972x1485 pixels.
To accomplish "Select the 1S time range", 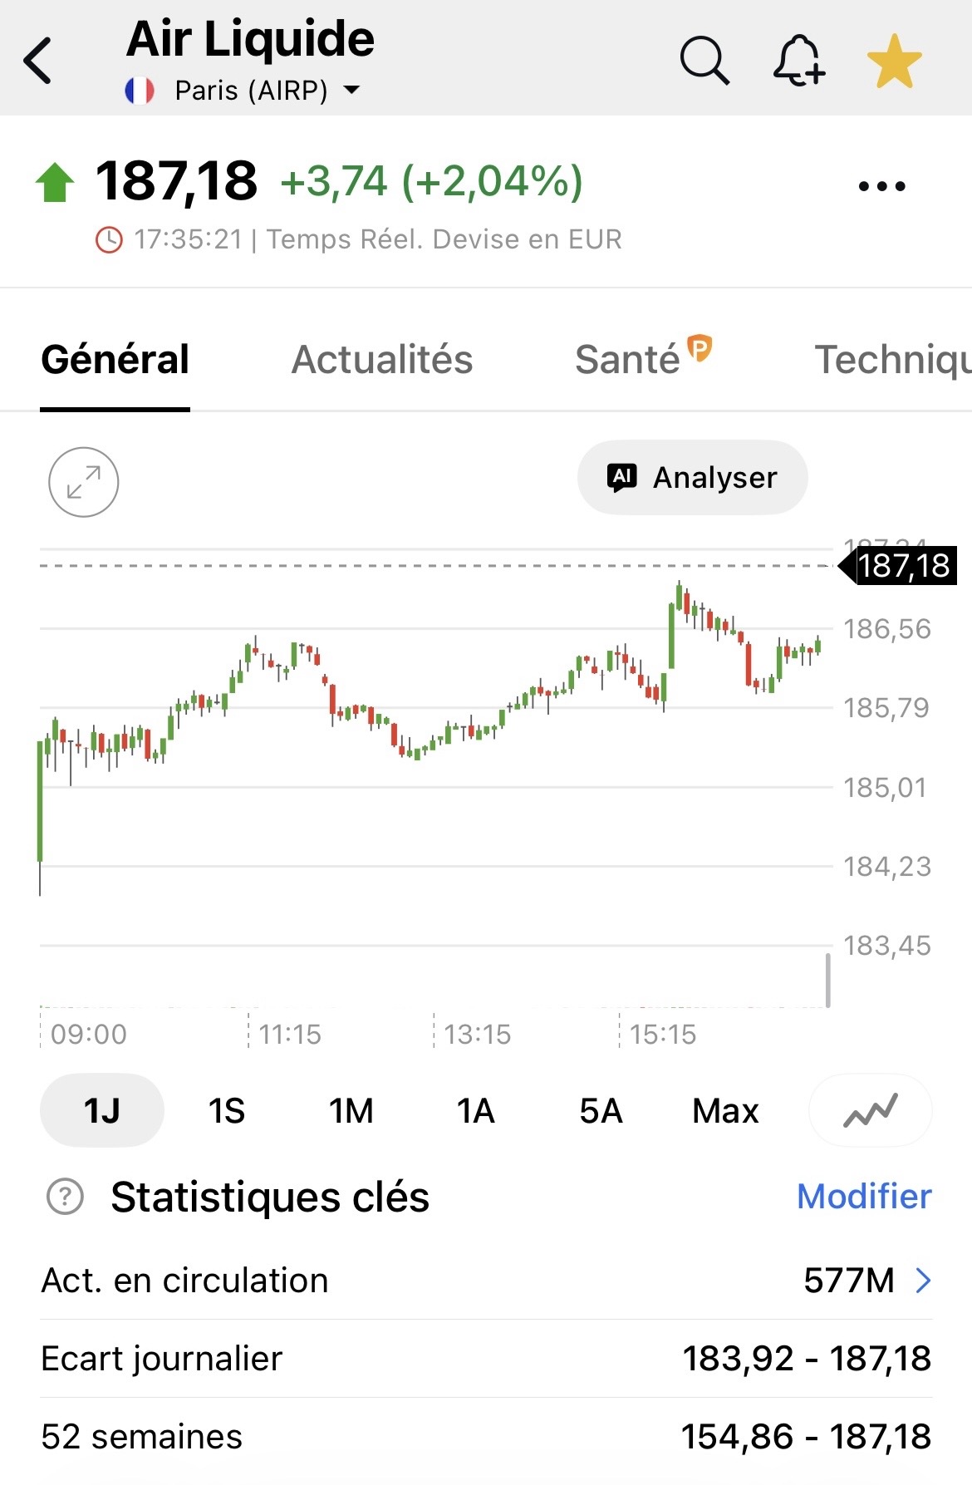I will tap(226, 1111).
